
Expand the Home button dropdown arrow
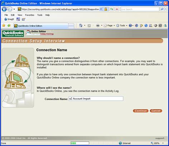(84, 25)
